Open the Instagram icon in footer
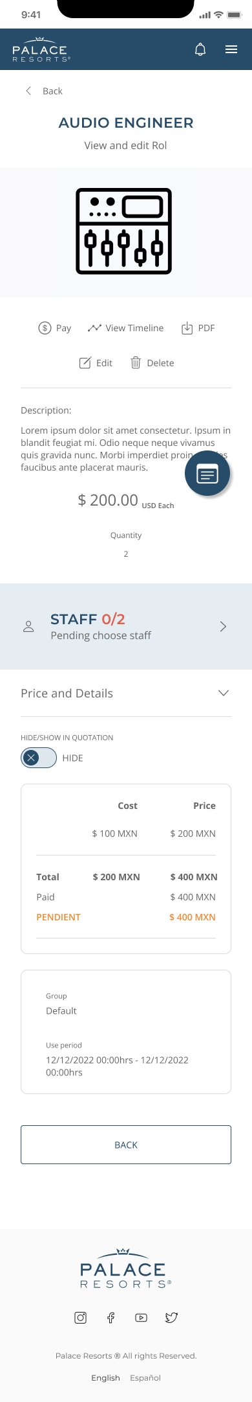This screenshot has width=252, height=1402. [81, 1318]
